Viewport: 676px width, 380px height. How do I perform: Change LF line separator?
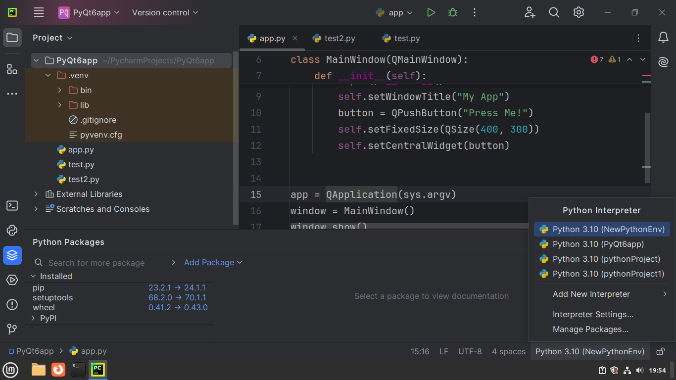point(444,351)
